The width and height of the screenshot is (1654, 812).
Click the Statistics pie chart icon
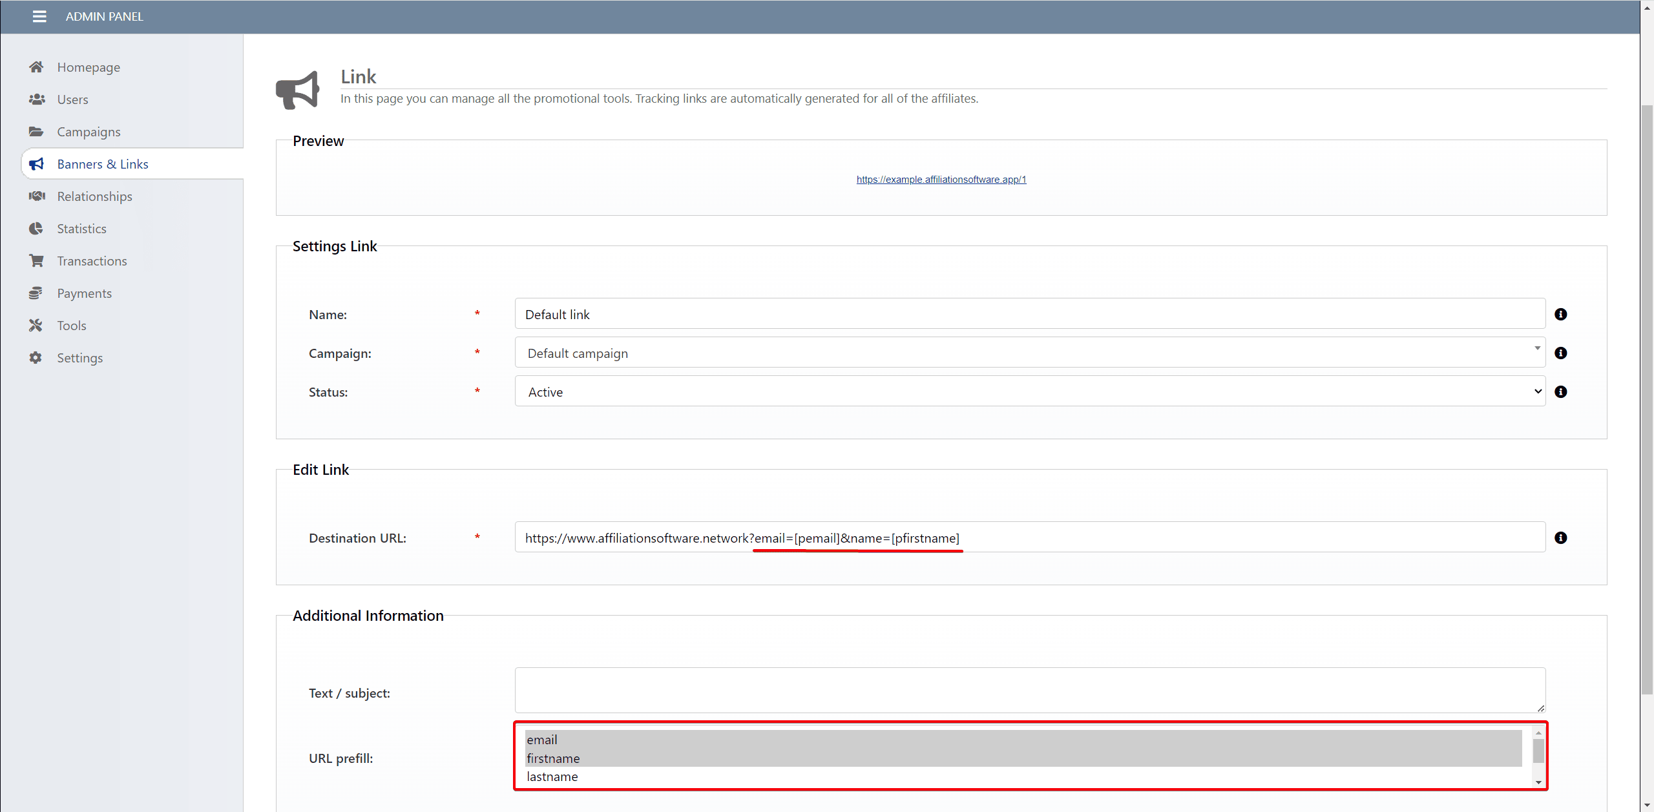click(x=36, y=229)
